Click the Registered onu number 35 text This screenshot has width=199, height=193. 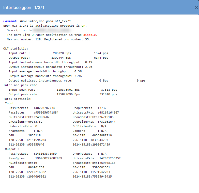tap(67, 39)
